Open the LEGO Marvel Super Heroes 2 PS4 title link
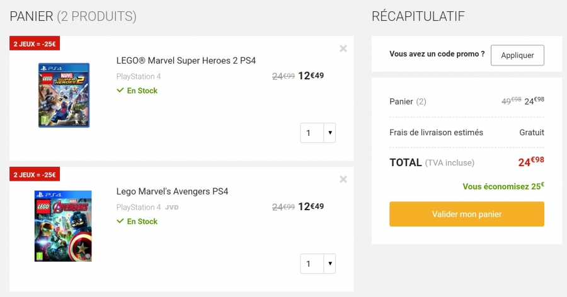This screenshot has width=567, height=297. [186, 60]
